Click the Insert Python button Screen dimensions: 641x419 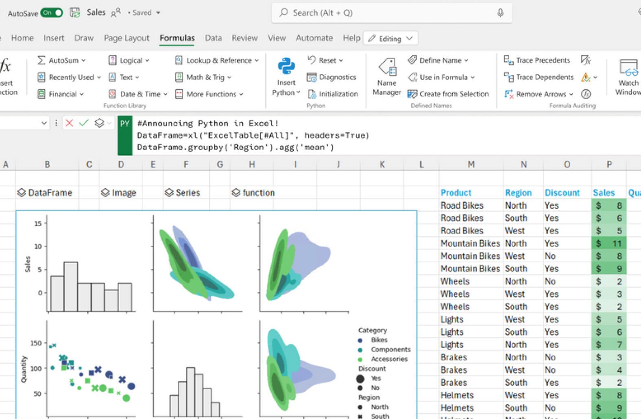point(286,77)
